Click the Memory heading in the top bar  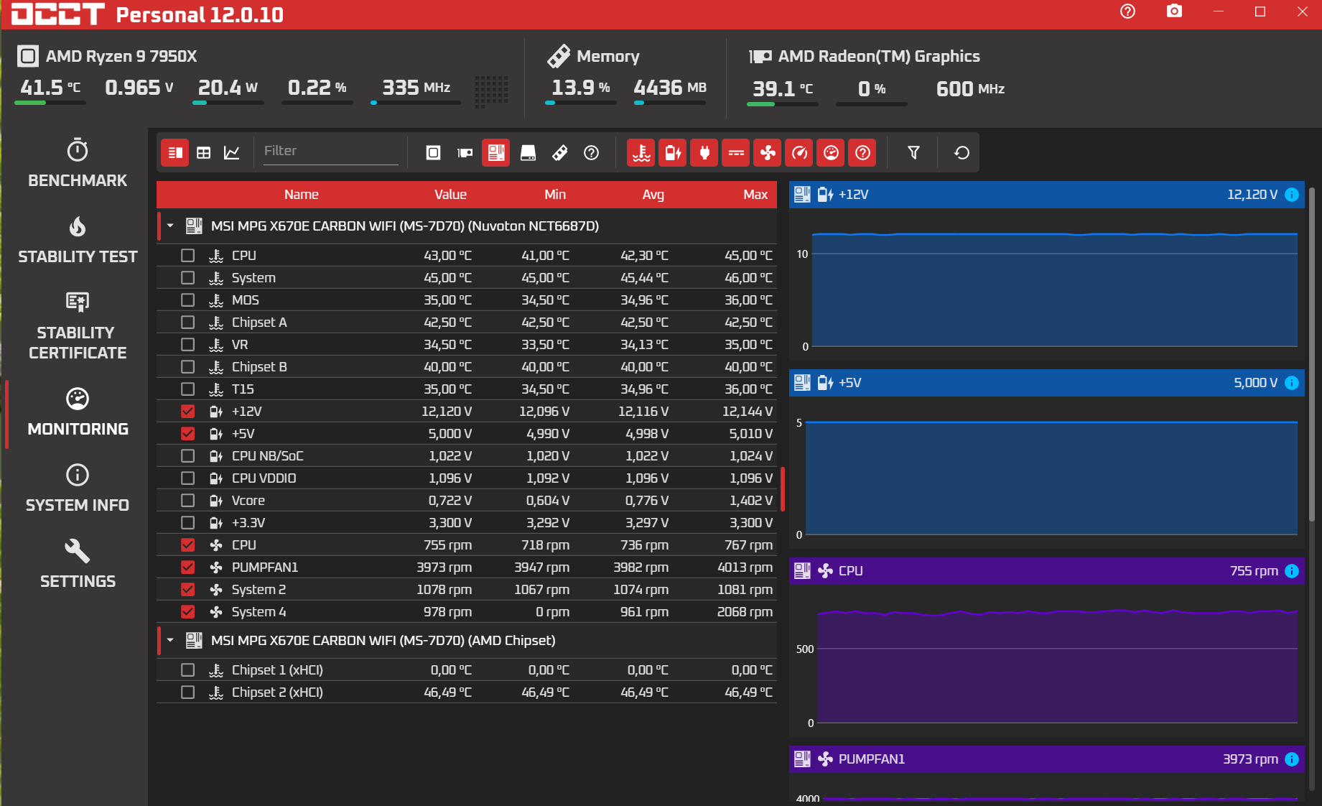608,56
